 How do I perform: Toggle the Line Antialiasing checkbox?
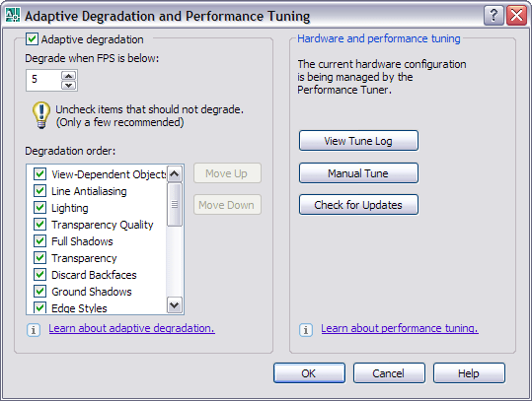[39, 191]
